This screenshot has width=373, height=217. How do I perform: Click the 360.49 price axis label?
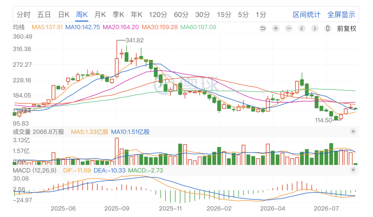pos(22,37)
